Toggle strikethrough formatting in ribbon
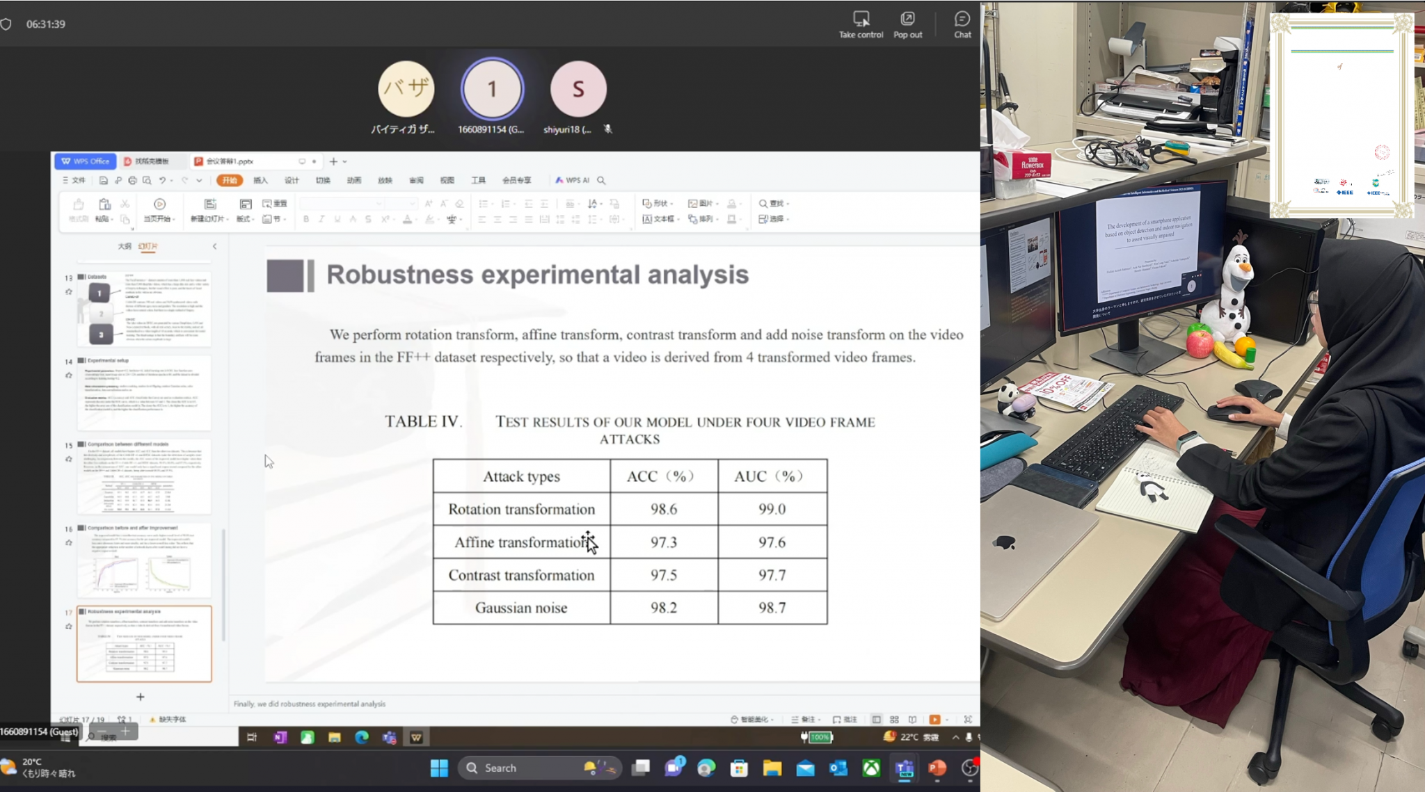Screen dimensions: 1425x792 pyautogui.click(x=368, y=219)
